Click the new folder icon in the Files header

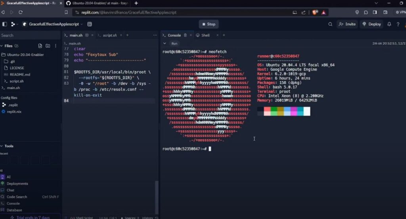48,46
